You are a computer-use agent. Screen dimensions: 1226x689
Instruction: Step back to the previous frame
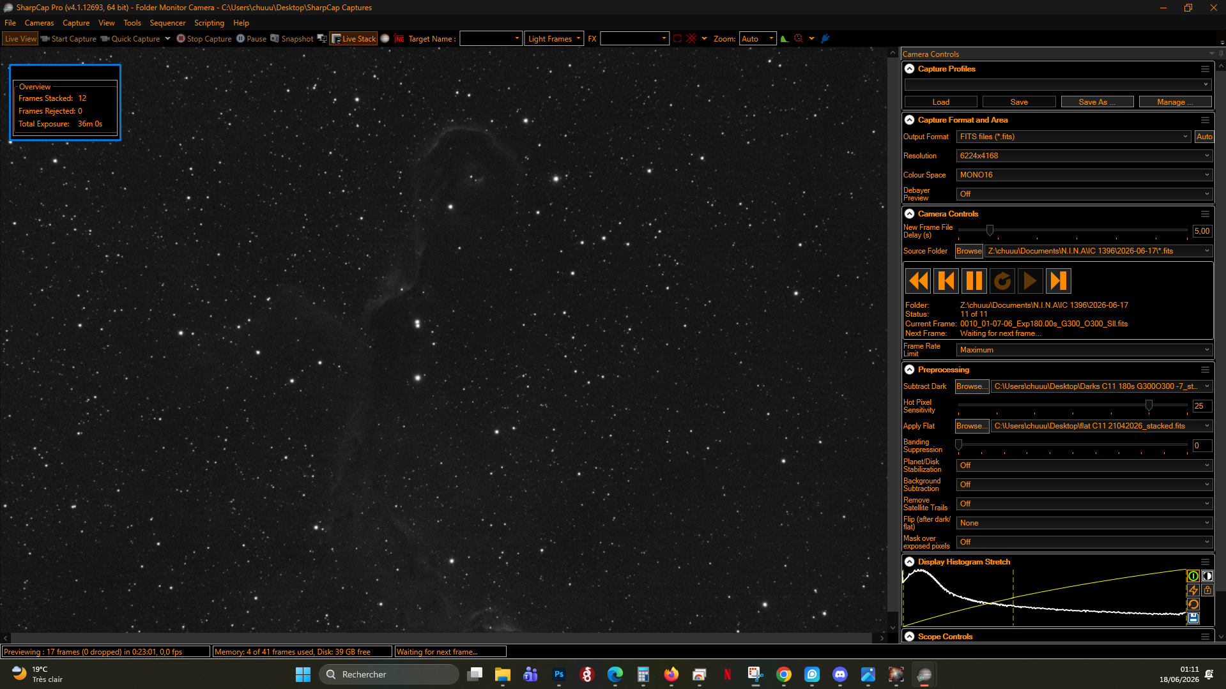coord(946,281)
